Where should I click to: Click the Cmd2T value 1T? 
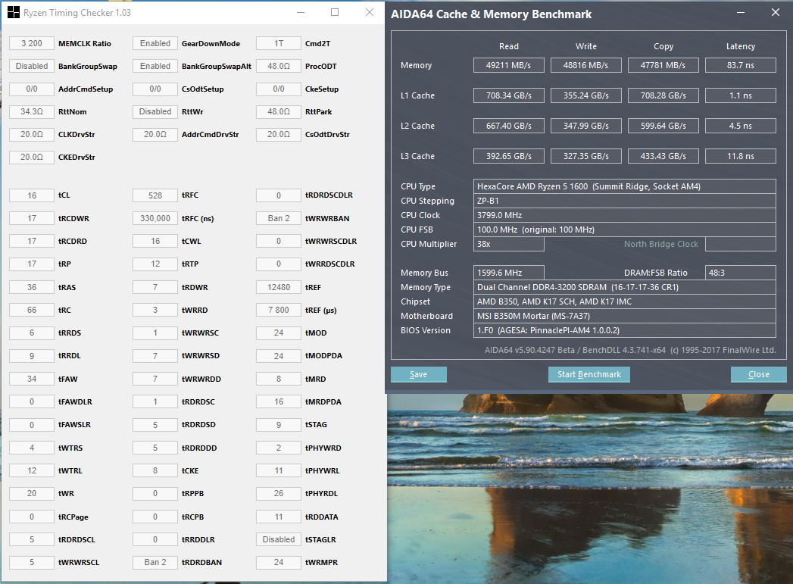[279, 43]
